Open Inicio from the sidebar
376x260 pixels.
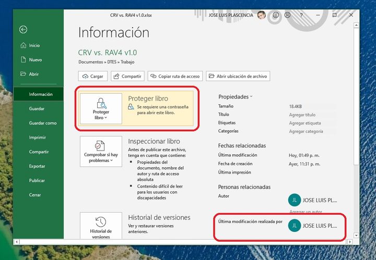(x=38, y=45)
